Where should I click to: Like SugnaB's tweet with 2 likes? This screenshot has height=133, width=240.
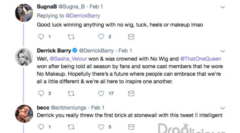[x=101, y=37]
